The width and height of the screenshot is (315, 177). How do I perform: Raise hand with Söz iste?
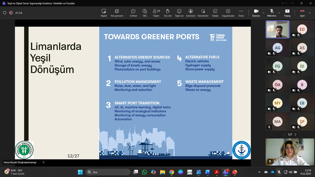click(x=168, y=13)
